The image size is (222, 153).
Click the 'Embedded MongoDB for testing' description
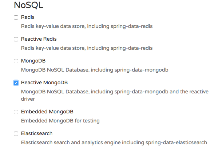point(60,121)
